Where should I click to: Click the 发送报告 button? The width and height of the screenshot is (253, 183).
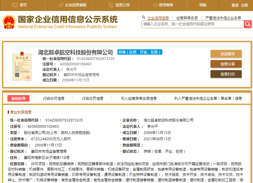226,54
